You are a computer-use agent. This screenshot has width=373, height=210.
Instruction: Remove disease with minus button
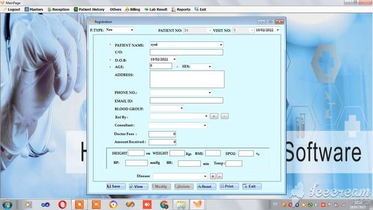coord(220,176)
